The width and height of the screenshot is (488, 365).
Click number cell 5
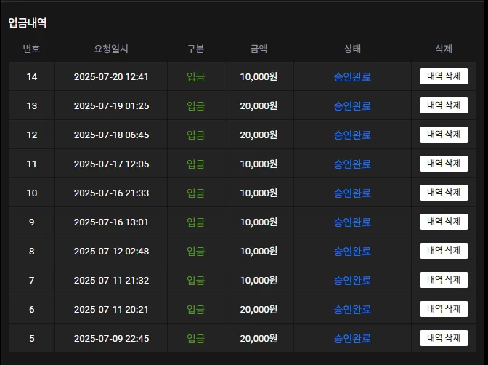[x=32, y=339]
